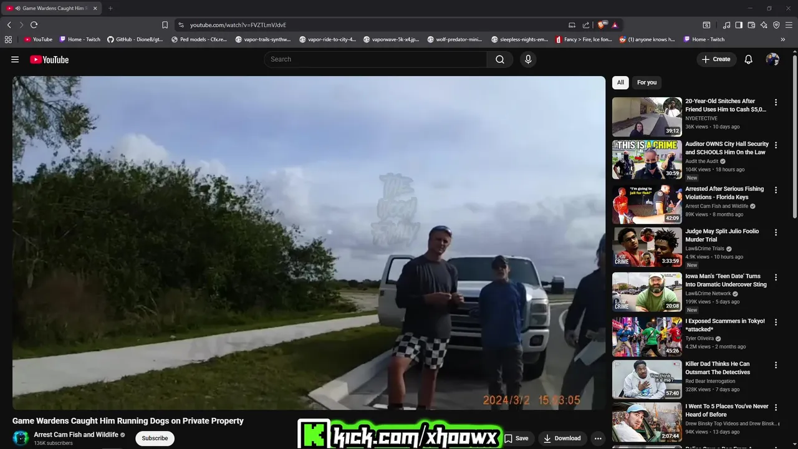
Task: Open the wolf-predator-mini bookmark
Action: click(x=454, y=39)
